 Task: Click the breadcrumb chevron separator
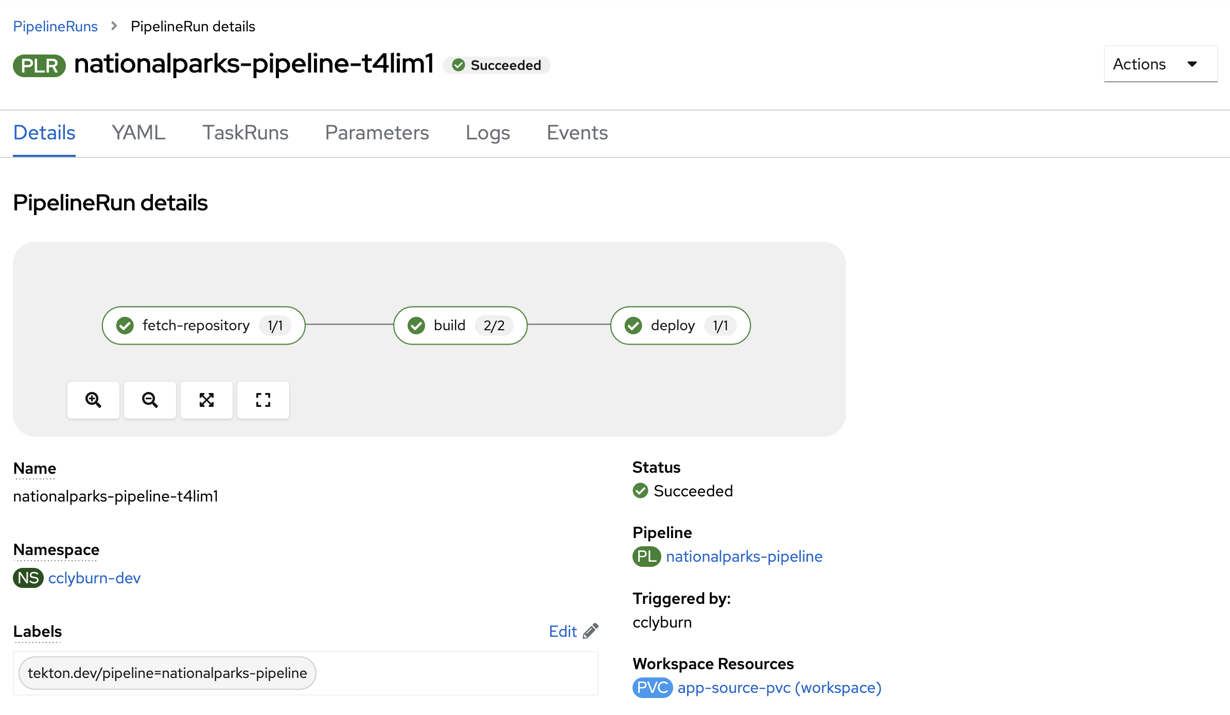(x=114, y=26)
